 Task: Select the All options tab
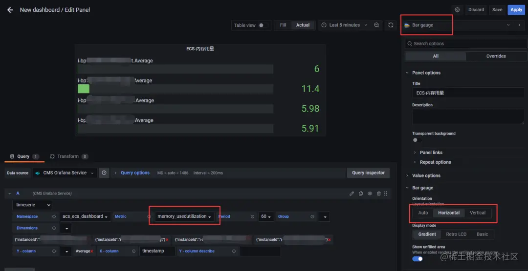[x=436, y=57]
